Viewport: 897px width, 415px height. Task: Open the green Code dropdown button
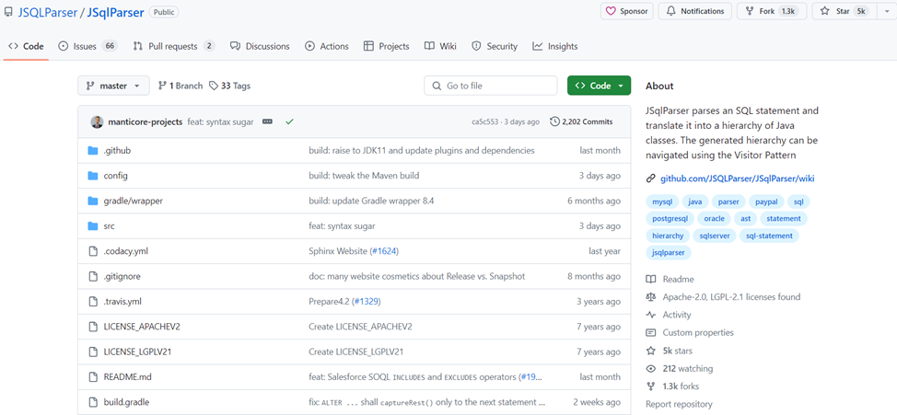pyautogui.click(x=599, y=86)
